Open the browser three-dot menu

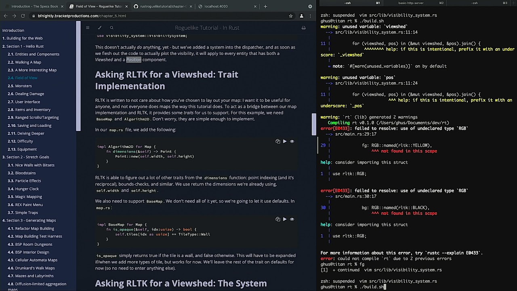coord(310,16)
